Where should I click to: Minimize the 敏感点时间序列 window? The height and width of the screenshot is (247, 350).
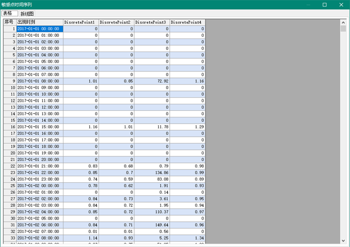[x=309, y=4]
